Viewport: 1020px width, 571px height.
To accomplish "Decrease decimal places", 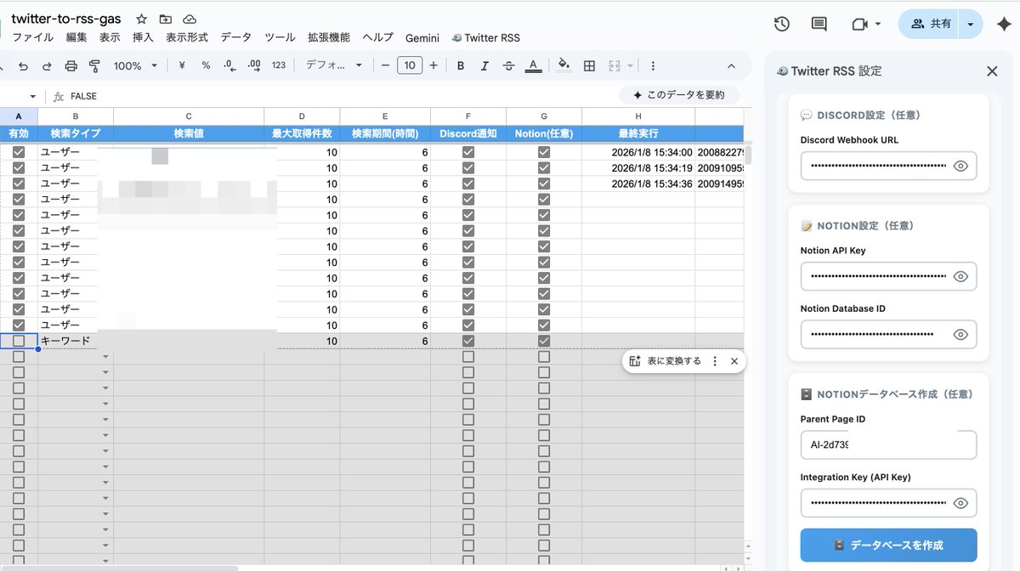I will point(229,65).
